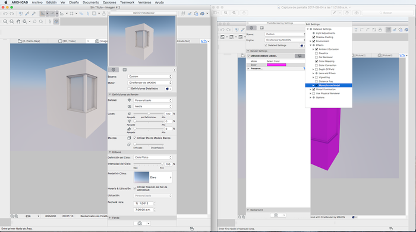
Task: Toggle Utilizar Posición del Sol de ARCHICAD
Action: pos(135,188)
